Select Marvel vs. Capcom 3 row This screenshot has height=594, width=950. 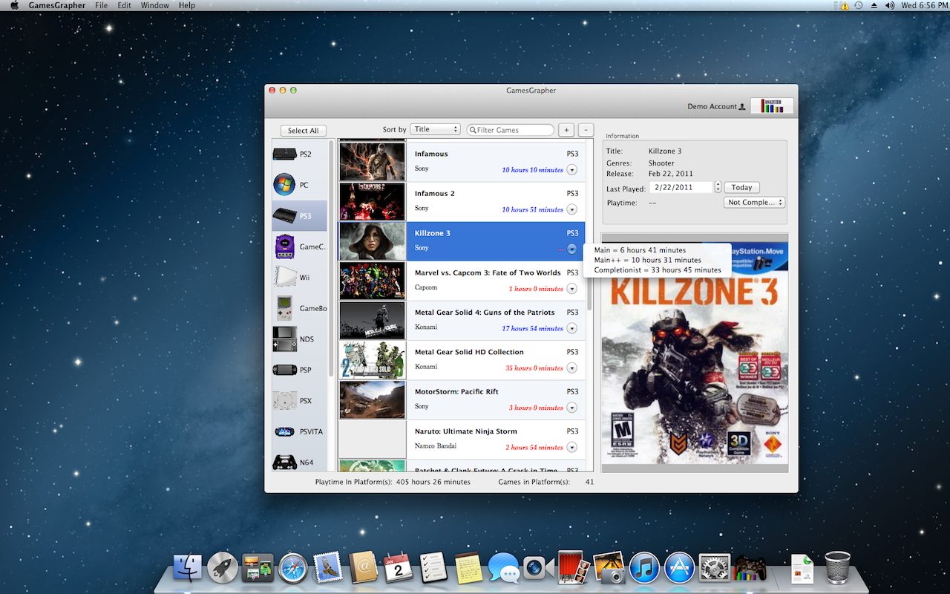click(x=462, y=281)
